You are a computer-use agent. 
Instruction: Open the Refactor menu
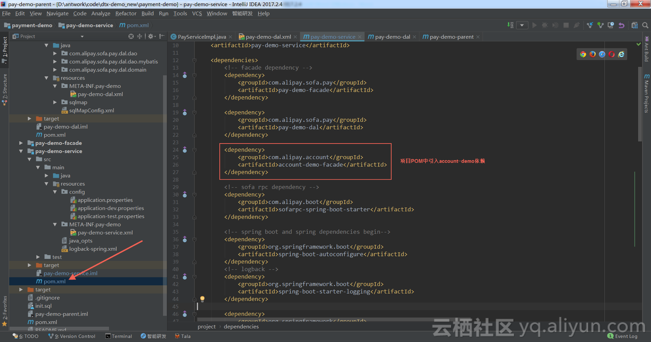pyautogui.click(x=126, y=13)
